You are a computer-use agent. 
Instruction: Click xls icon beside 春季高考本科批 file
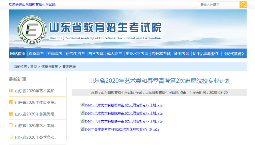tap(82, 129)
